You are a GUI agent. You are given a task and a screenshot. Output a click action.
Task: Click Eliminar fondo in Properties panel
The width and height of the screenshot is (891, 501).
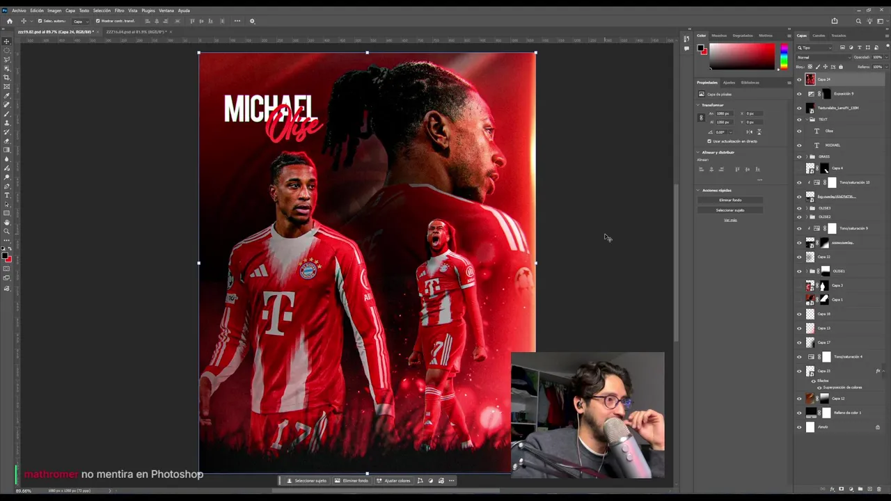point(730,200)
